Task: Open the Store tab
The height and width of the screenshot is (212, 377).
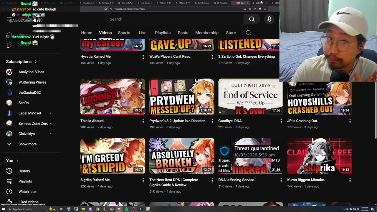Action: tap(231, 33)
